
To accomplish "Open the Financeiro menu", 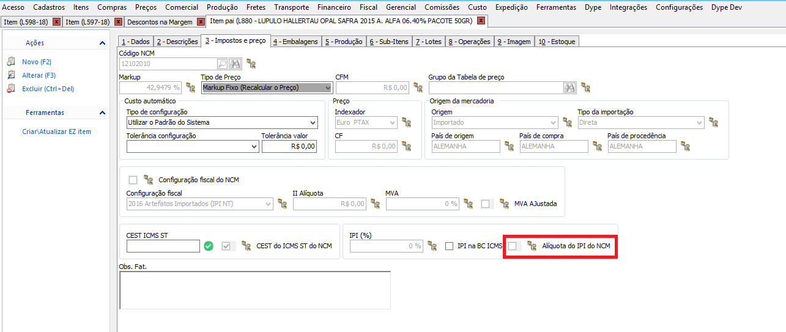I will pos(333,7).
